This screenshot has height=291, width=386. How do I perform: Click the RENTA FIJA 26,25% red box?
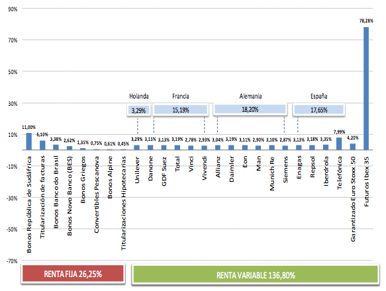(x=73, y=274)
